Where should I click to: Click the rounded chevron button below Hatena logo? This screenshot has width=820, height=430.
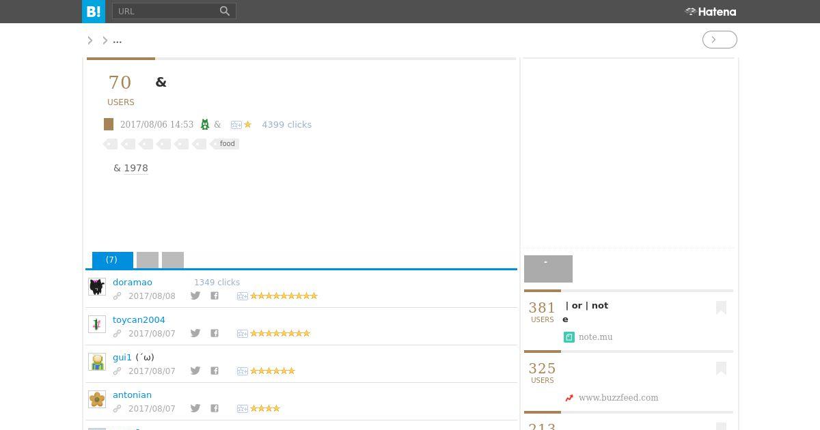720,40
